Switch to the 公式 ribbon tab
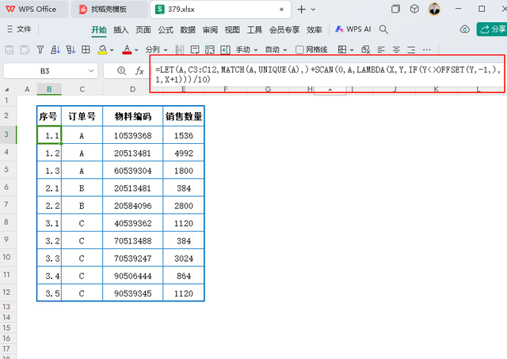This screenshot has width=507, height=359. (x=166, y=30)
